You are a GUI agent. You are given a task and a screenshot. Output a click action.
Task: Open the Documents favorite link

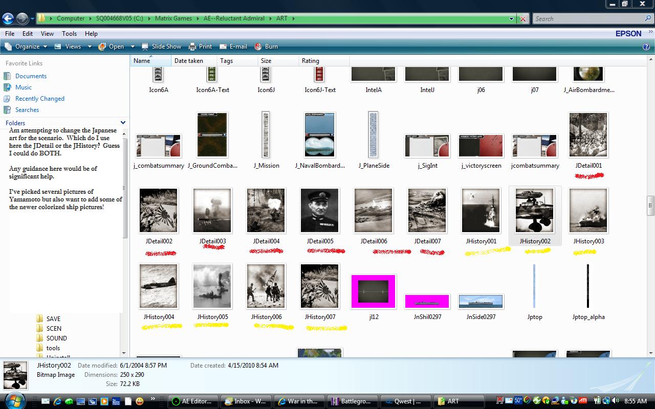[31, 76]
